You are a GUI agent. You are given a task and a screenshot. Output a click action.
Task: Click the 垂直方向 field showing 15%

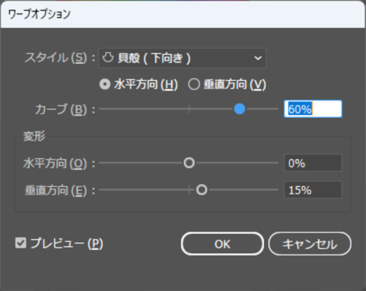313,190
